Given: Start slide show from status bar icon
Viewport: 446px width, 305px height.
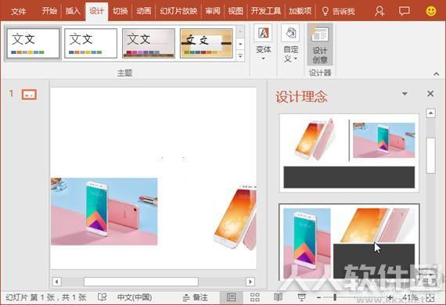Looking at the screenshot, I should click(x=301, y=297).
